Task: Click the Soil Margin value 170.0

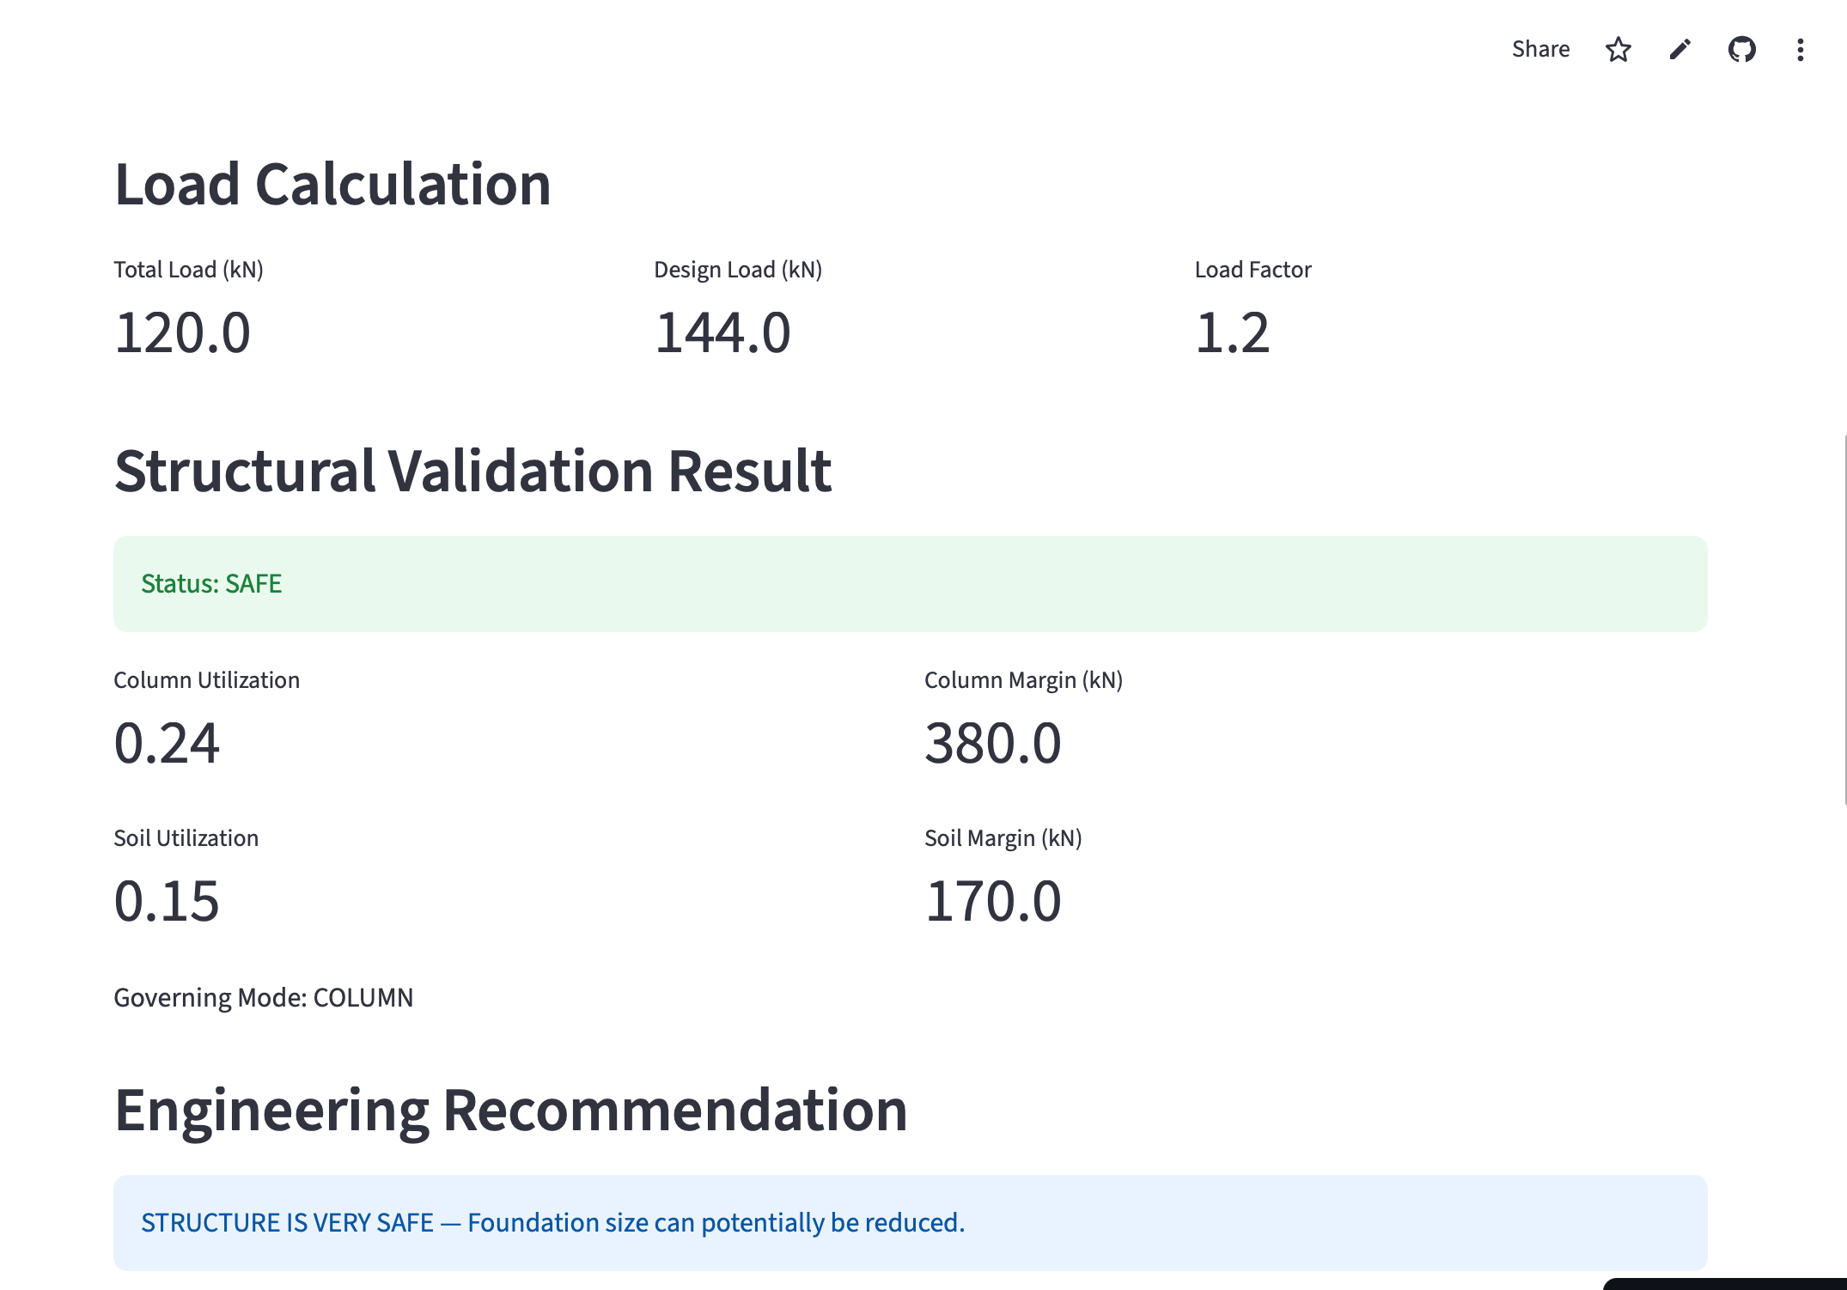Action: pos(992,902)
